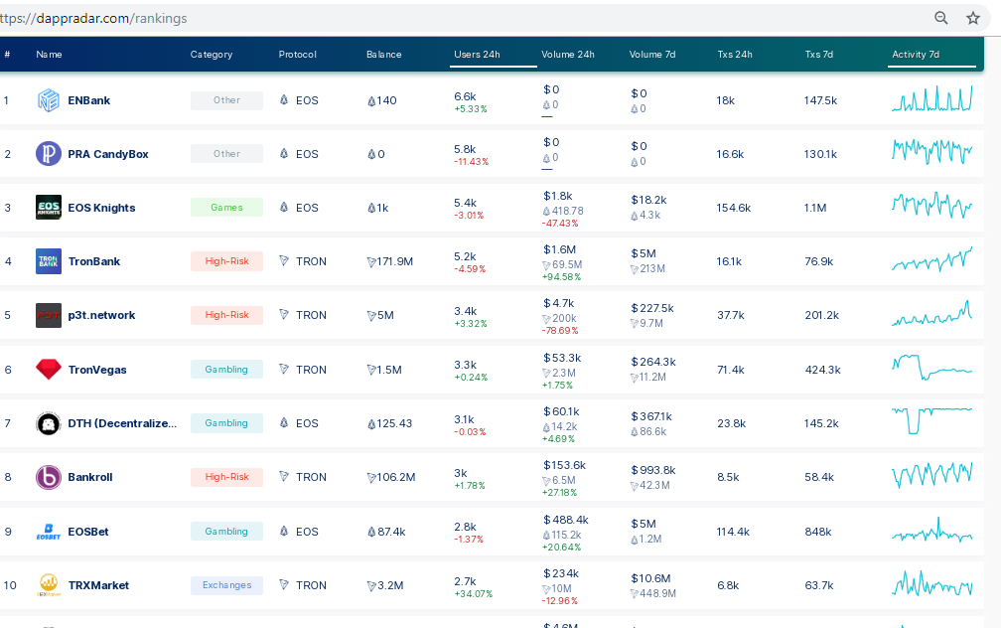The width and height of the screenshot is (1001, 628).
Task: Click the TronVegas red gem icon
Action: [x=49, y=370]
